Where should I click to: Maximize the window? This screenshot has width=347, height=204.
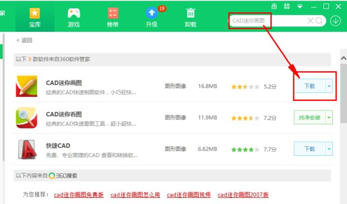point(326,6)
